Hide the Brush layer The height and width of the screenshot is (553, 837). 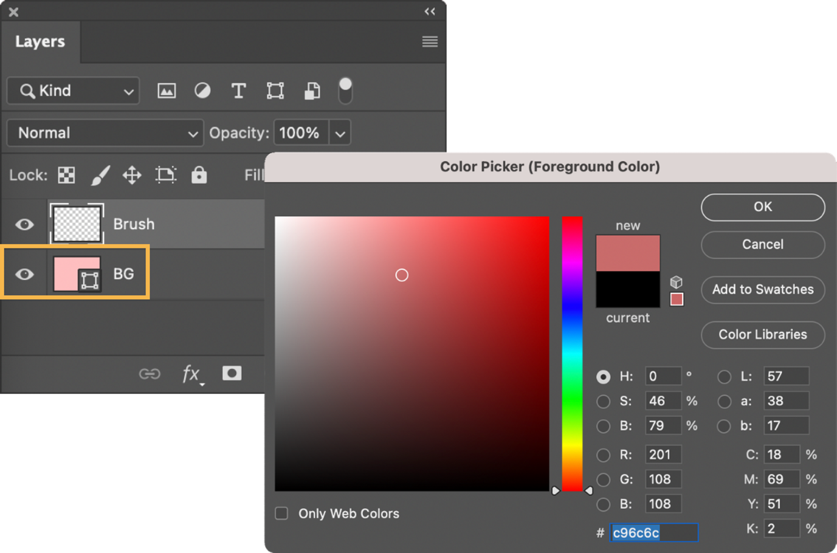(24, 224)
